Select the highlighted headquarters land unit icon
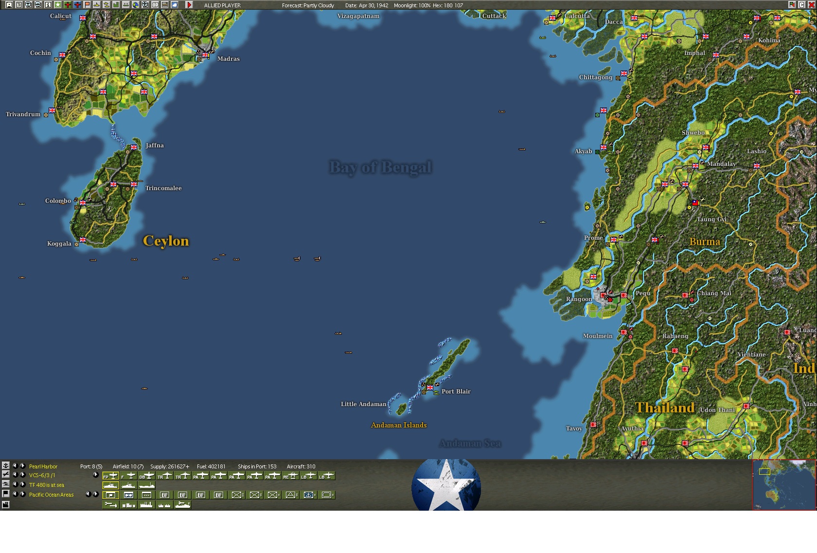Image resolution: width=817 pixels, height=553 pixels. [111, 495]
